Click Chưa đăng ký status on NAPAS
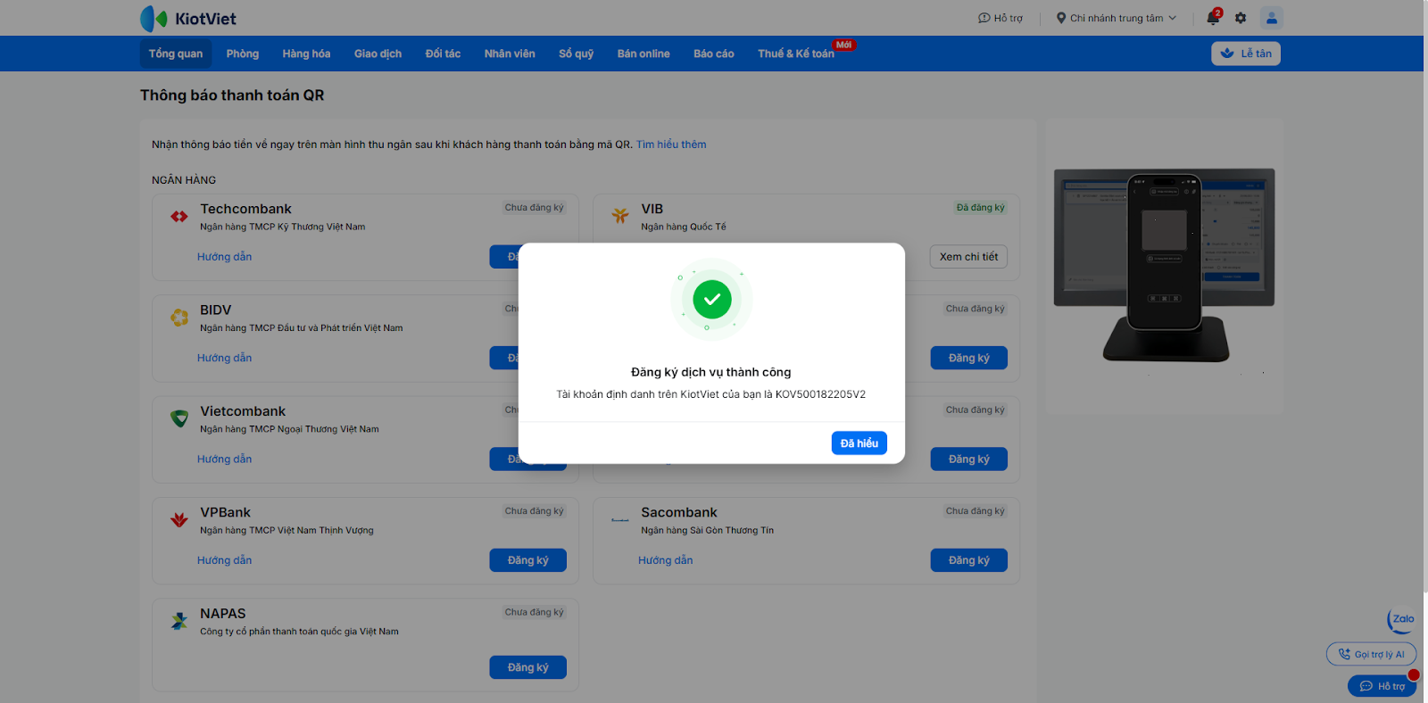 (535, 612)
